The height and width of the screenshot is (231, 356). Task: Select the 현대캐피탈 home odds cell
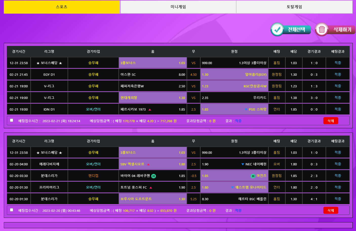coord(153,98)
